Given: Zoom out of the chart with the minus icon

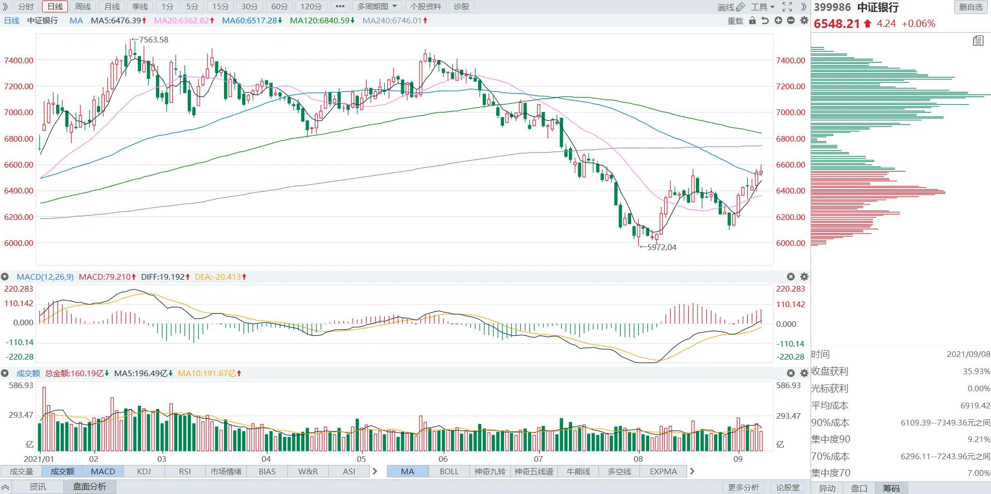Looking at the screenshot, I should tap(791, 21).
